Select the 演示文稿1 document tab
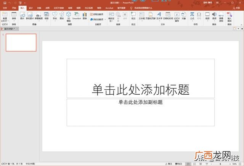The height and width of the screenshot is (166, 244). pyautogui.click(x=9, y=29)
